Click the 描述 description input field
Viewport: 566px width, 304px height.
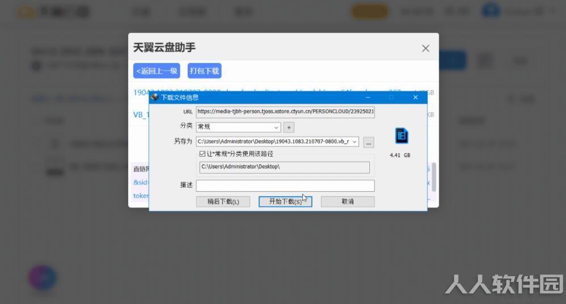[285, 185]
